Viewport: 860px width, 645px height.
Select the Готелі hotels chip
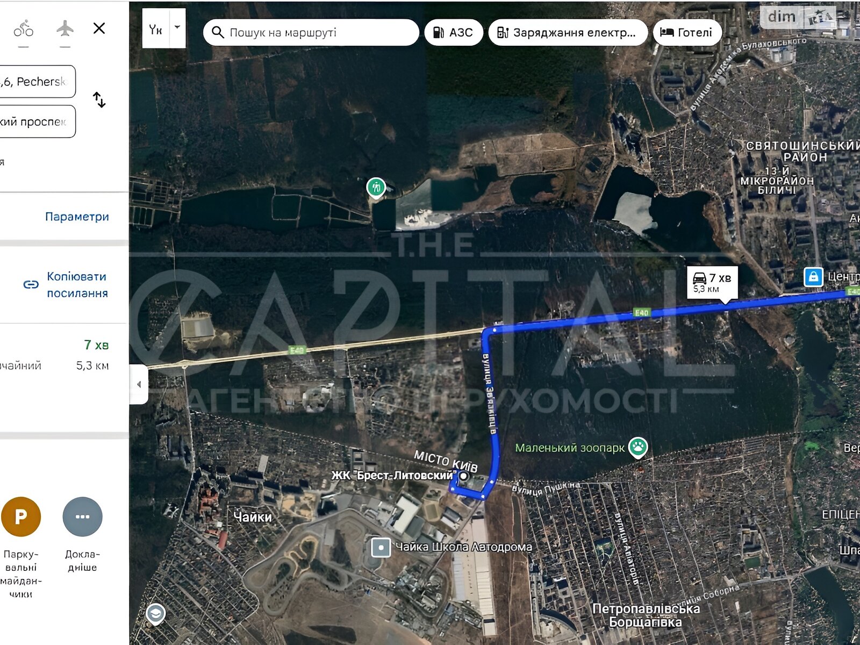pos(686,32)
